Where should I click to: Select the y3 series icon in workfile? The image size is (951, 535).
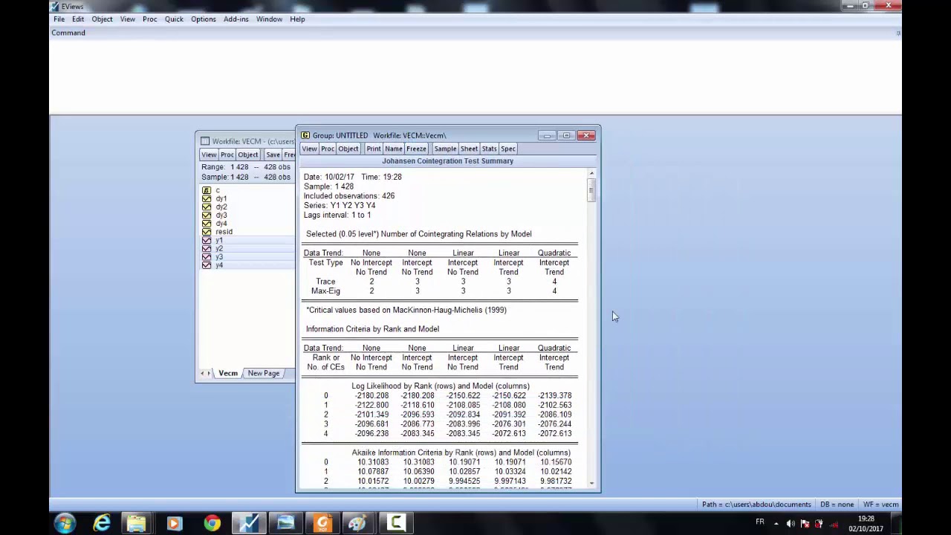pos(207,256)
